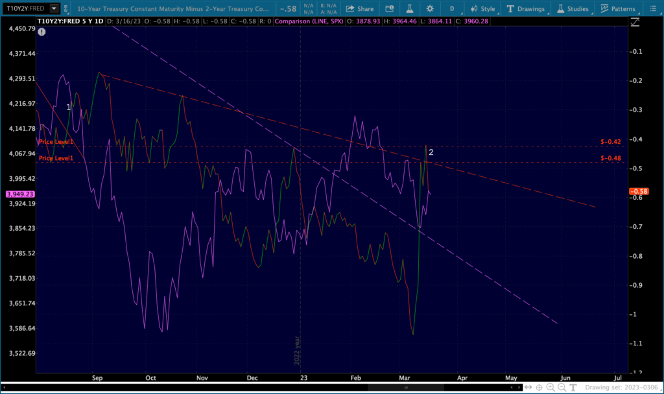
Task: Click the exclamation warning icon on chart
Action: tap(41, 32)
